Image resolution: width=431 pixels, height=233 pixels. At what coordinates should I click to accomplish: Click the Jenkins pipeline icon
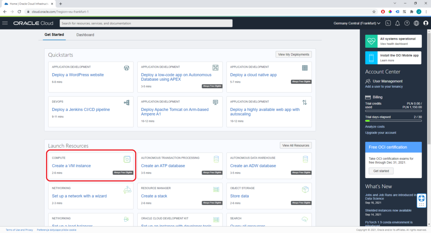point(126,102)
